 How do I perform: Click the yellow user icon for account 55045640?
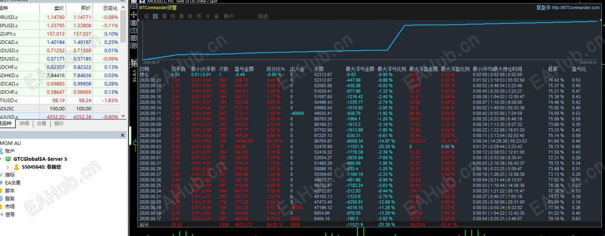tap(17, 167)
